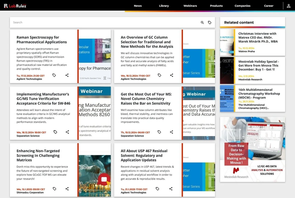The height and width of the screenshot is (198, 295).
Task: Click tag icon on Get the Most Out of Your MS card
Action: 159,132
